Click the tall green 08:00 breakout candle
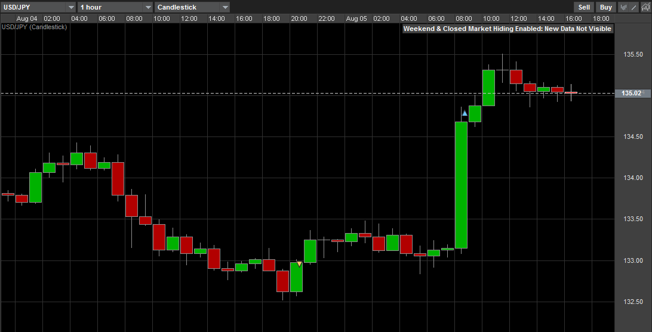652x332 pixels. 461,185
